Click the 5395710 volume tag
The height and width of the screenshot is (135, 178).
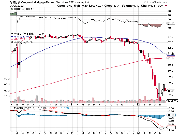pyautogui.click(x=172, y=101)
